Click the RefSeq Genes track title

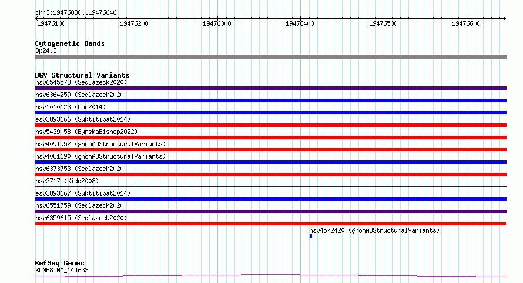click(59, 263)
